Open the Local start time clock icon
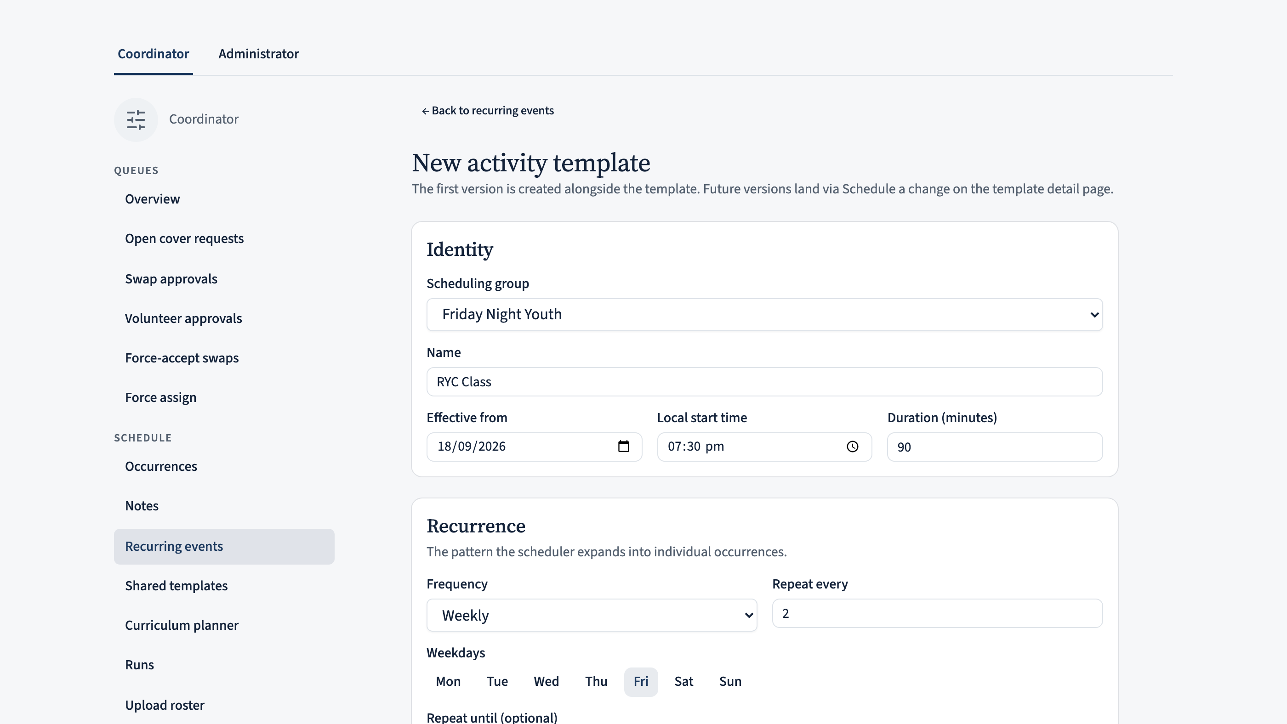 pyautogui.click(x=852, y=447)
